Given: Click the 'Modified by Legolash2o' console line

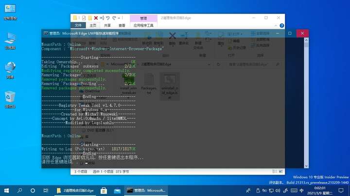Looking at the screenshot, I should [x=89, y=123].
